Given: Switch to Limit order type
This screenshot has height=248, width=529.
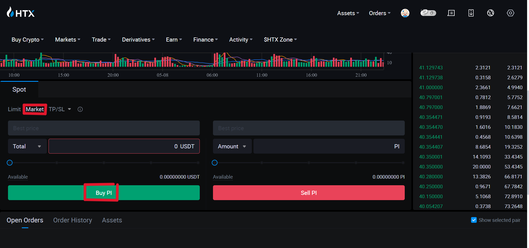Looking at the screenshot, I should click(x=14, y=109).
